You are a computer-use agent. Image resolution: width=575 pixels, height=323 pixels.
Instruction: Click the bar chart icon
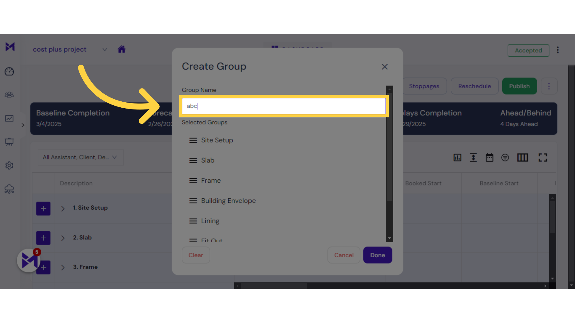[x=457, y=157]
